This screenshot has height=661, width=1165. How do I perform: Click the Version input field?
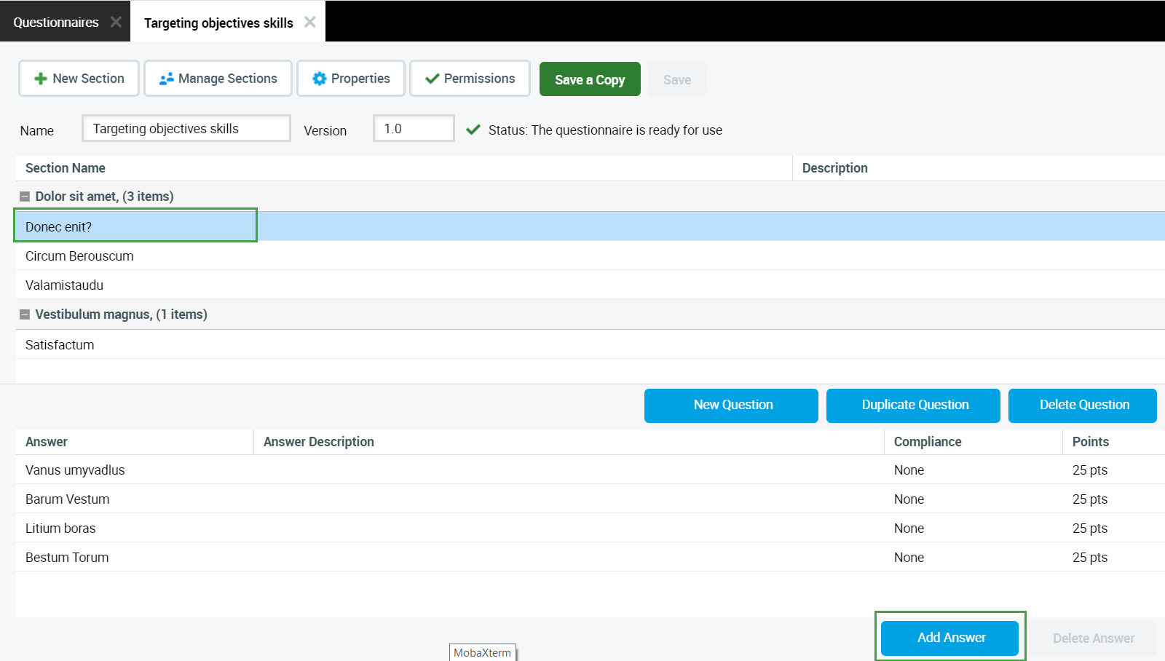(x=414, y=129)
